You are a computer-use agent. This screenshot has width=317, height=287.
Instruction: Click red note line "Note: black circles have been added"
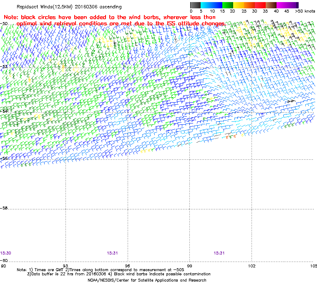coord(110,17)
